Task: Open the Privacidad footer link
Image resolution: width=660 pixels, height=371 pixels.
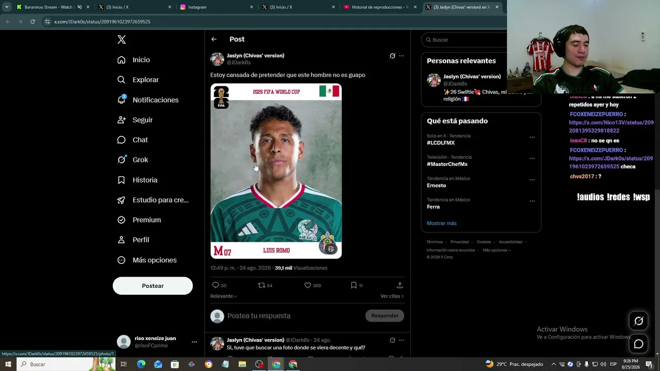Action: point(459,242)
